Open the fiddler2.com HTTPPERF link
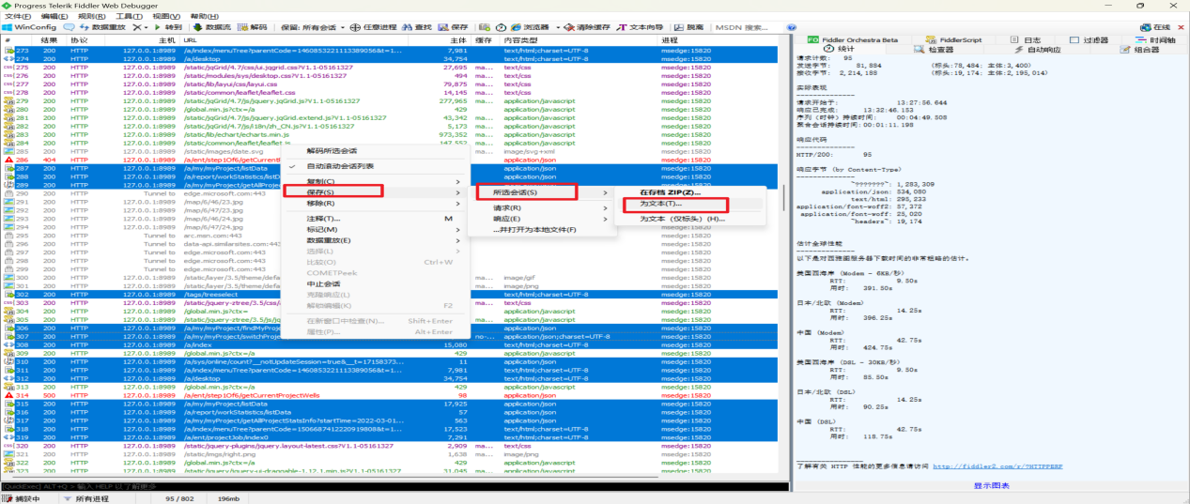 (998, 466)
